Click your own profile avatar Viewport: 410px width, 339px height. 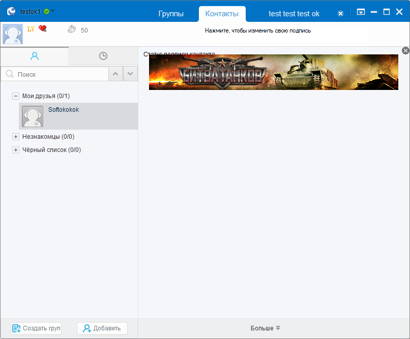click(13, 34)
